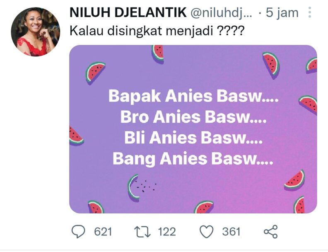Open the three-dot more options menu
This screenshot has height=252, width=328.
310,12
